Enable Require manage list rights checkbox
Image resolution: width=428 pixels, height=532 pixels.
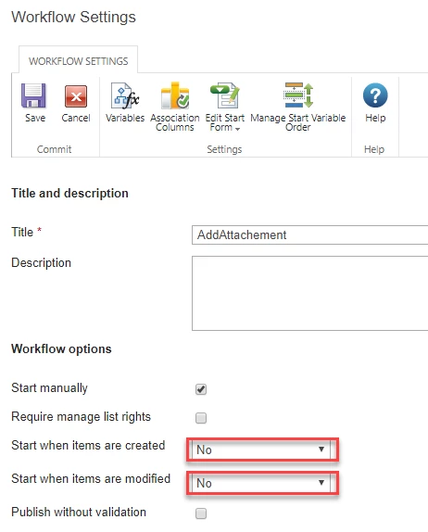pos(201,418)
